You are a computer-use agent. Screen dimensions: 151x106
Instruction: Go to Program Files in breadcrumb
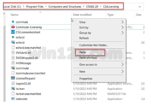35,6
